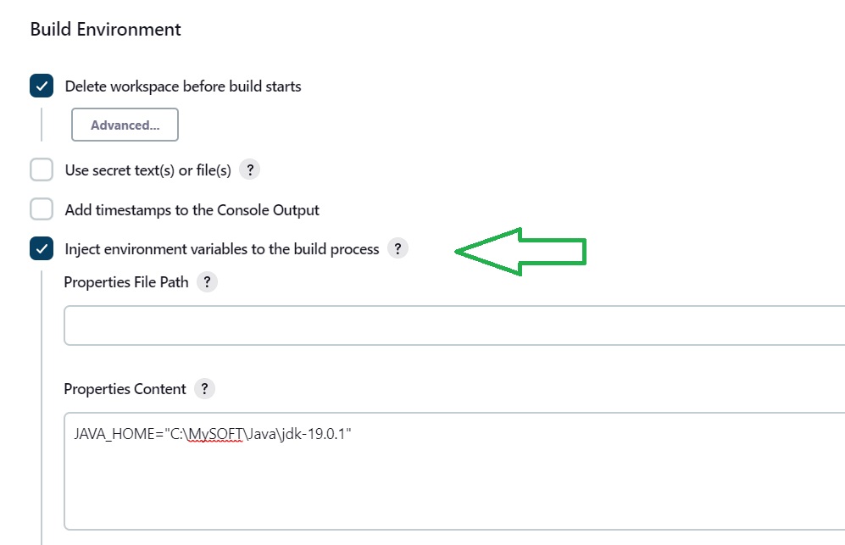Open help for 'Use secret text(s) or file(s)'
845x545 pixels.
point(249,170)
